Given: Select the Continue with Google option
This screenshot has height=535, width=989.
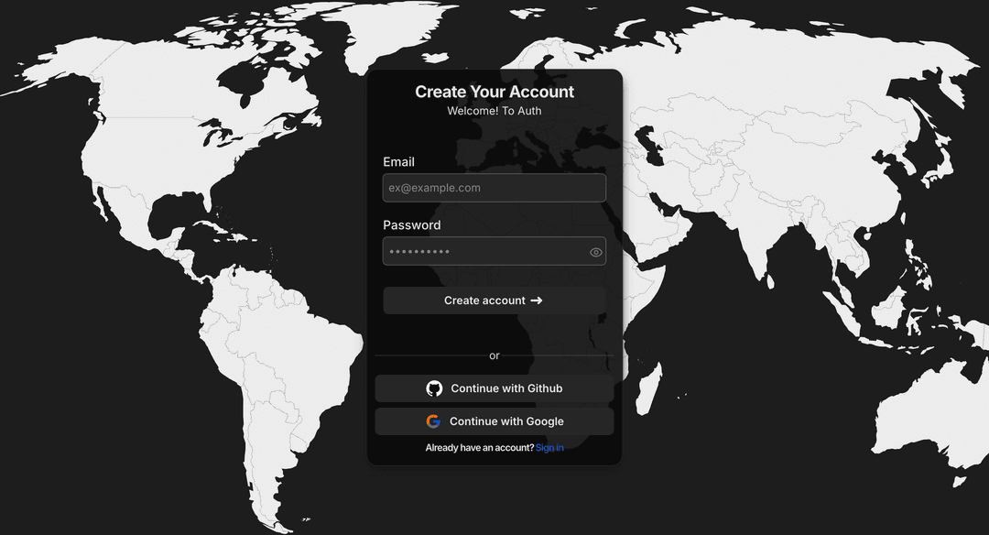Looking at the screenshot, I should [x=494, y=420].
